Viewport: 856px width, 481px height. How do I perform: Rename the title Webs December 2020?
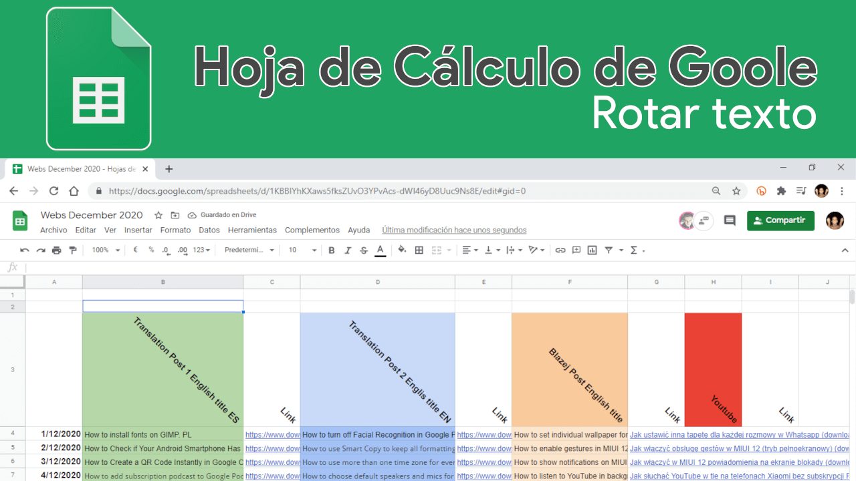click(x=92, y=215)
